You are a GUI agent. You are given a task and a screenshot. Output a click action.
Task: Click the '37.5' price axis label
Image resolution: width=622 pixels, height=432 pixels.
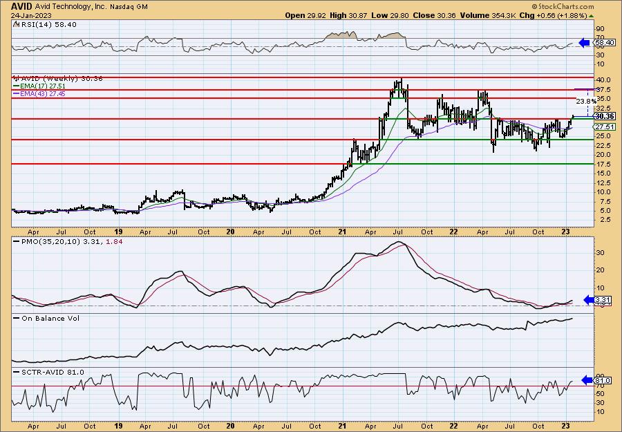click(x=602, y=89)
